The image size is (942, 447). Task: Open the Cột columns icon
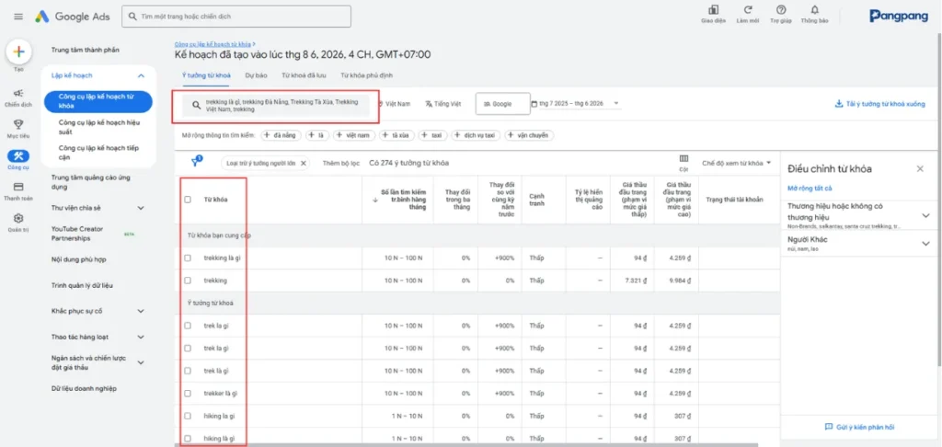684,158
